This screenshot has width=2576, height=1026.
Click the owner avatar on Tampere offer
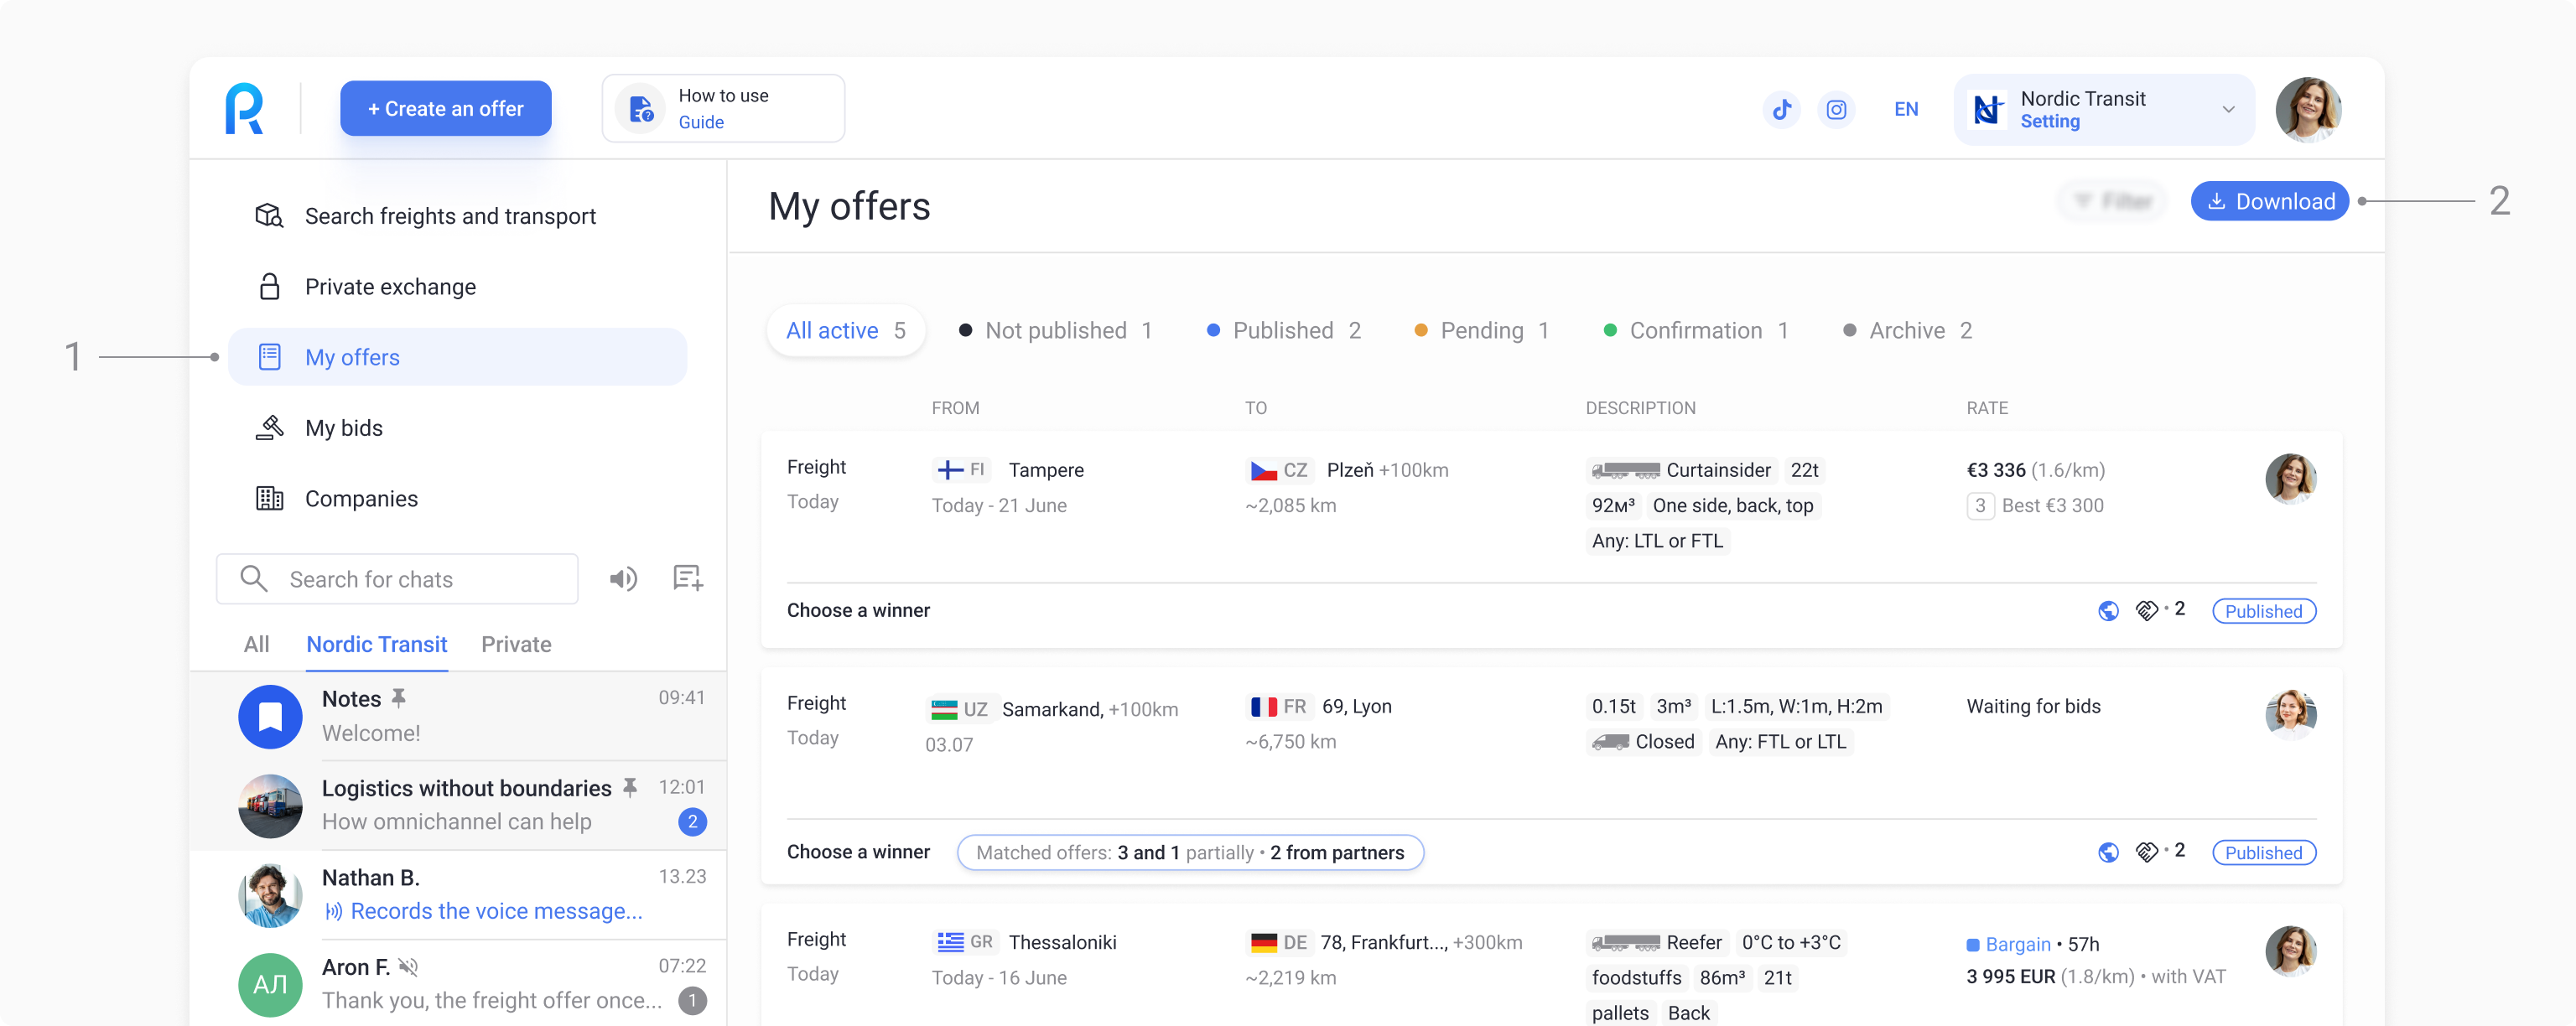click(x=2290, y=479)
